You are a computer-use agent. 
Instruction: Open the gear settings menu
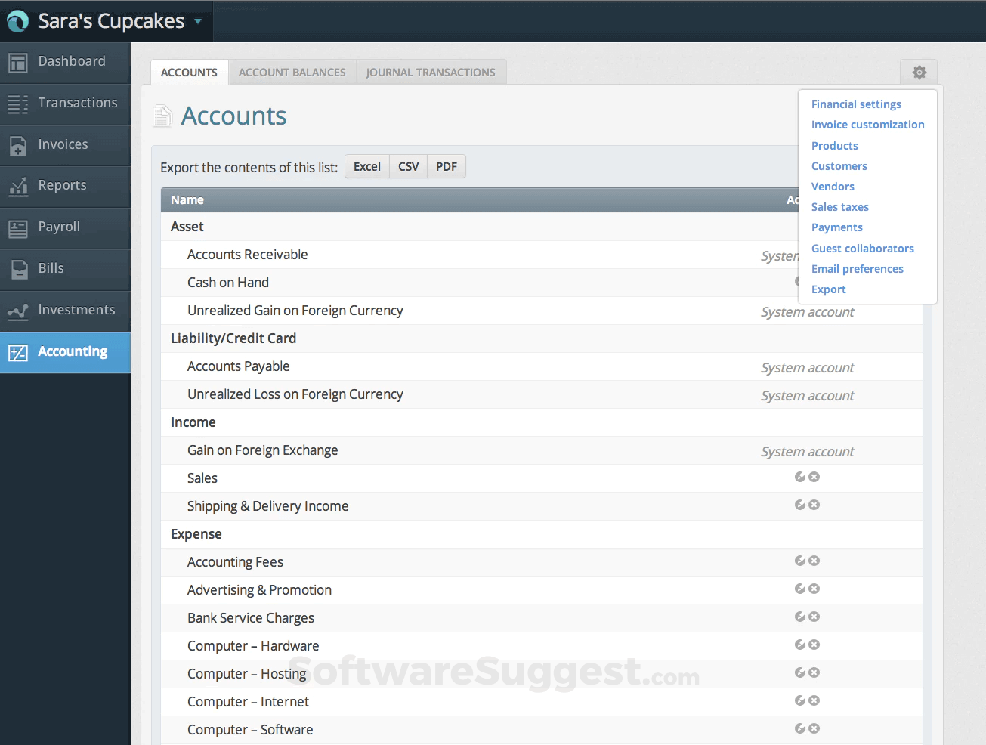(x=919, y=72)
